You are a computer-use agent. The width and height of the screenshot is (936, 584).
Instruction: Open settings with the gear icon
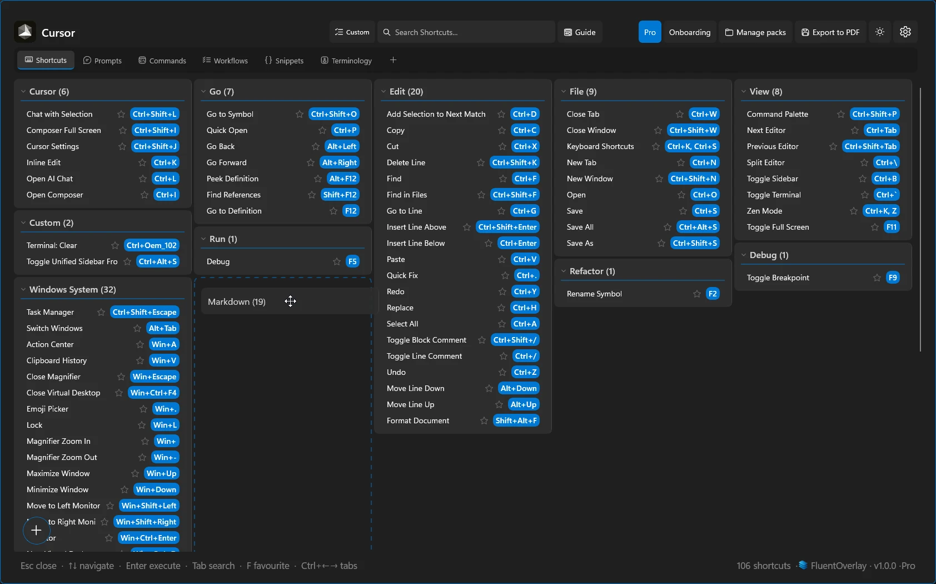[905, 32]
